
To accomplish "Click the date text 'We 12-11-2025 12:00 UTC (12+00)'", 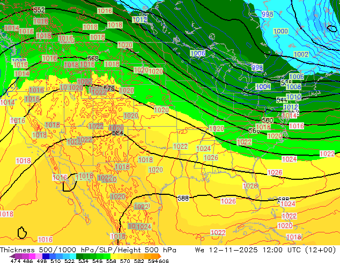I will pyautogui.click(x=265, y=250).
